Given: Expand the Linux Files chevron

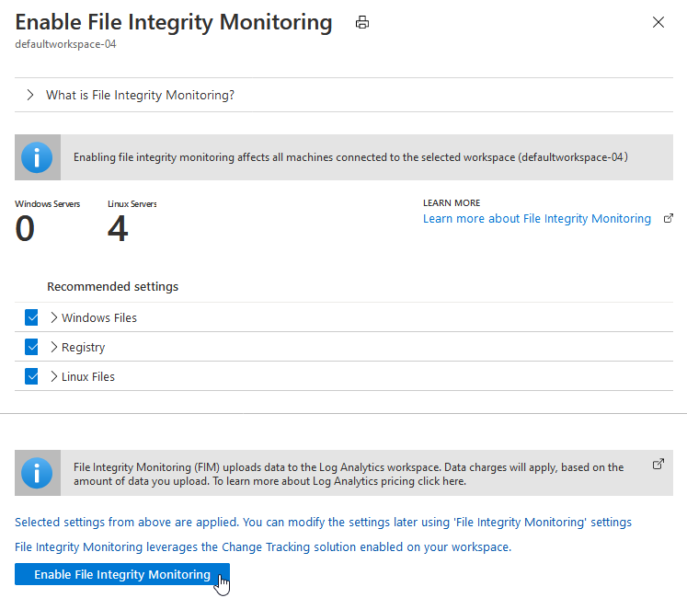Looking at the screenshot, I should pyautogui.click(x=54, y=376).
